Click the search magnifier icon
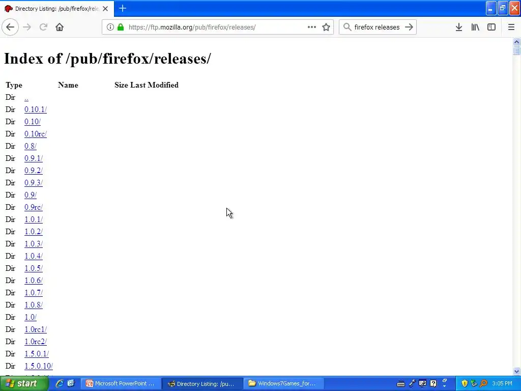The image size is (521, 391). click(x=347, y=27)
